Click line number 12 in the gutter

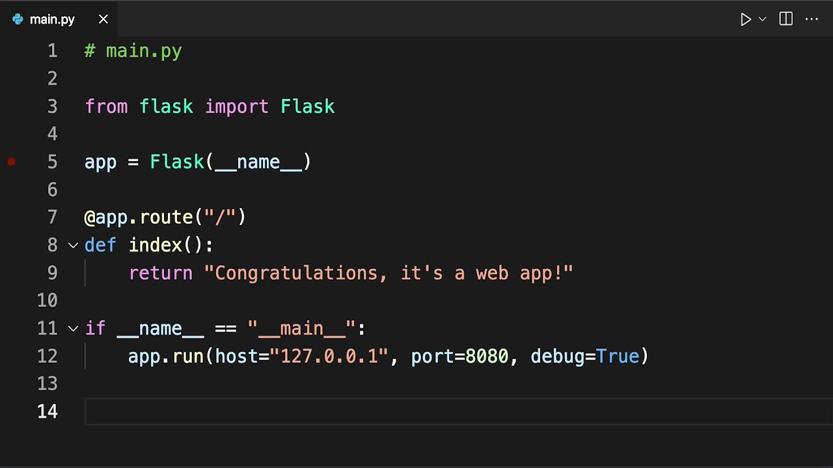pyautogui.click(x=48, y=356)
